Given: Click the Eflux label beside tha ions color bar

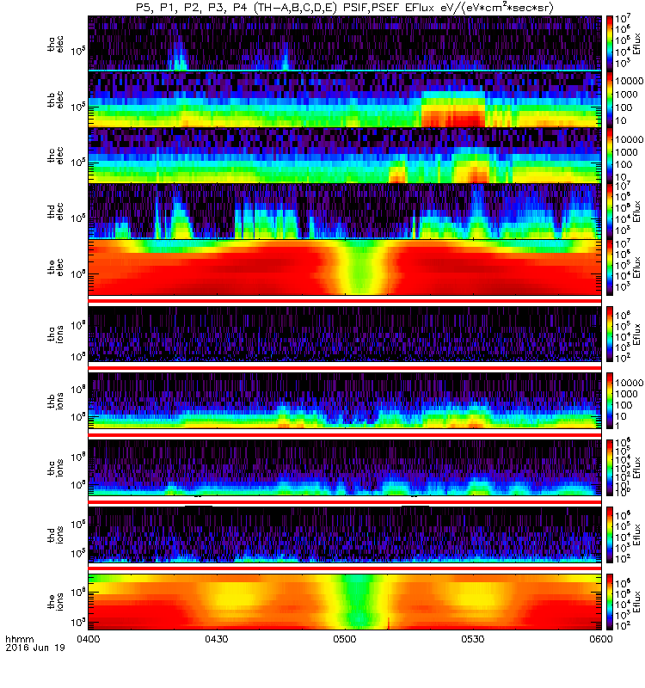Looking at the screenshot, I should (637, 334).
